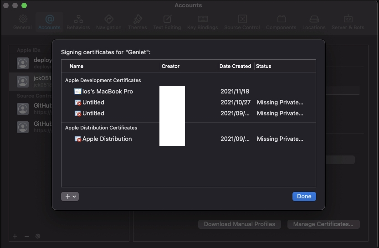Viewport: 379px width, 248px height.
Task: Click Manage Certificates button
Action: click(323, 224)
